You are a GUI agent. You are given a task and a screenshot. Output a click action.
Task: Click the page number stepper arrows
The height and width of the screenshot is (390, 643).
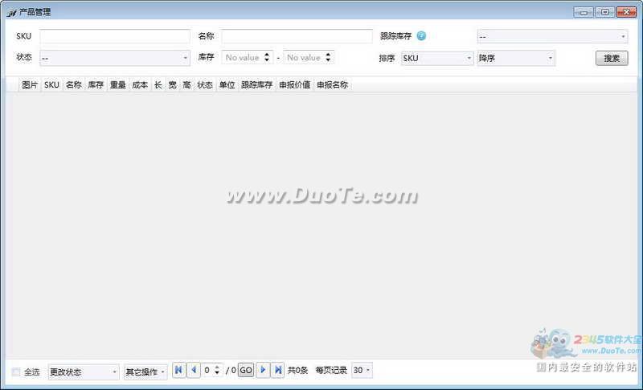(x=216, y=370)
